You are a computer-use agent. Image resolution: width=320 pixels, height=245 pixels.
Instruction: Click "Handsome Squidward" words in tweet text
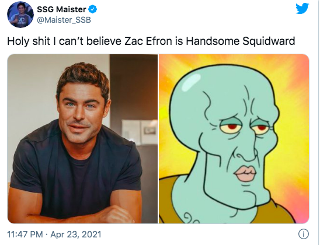tap(241, 41)
